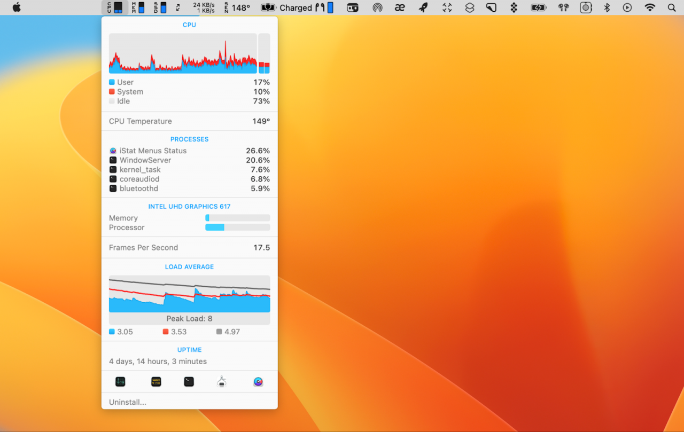This screenshot has height=432, width=684.
Task: Open Spotlight search magnifying glass
Action: pos(672,7)
